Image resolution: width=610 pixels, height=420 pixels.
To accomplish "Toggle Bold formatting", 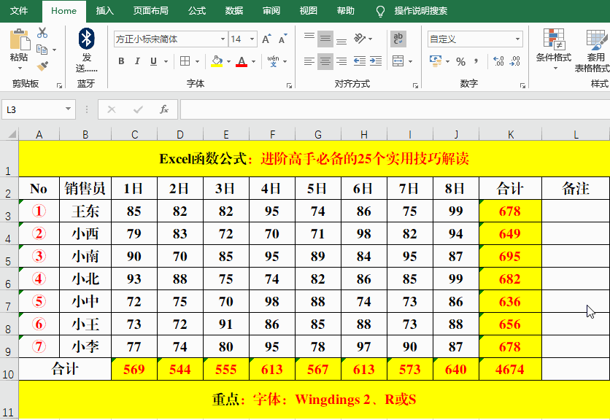I will point(120,61).
